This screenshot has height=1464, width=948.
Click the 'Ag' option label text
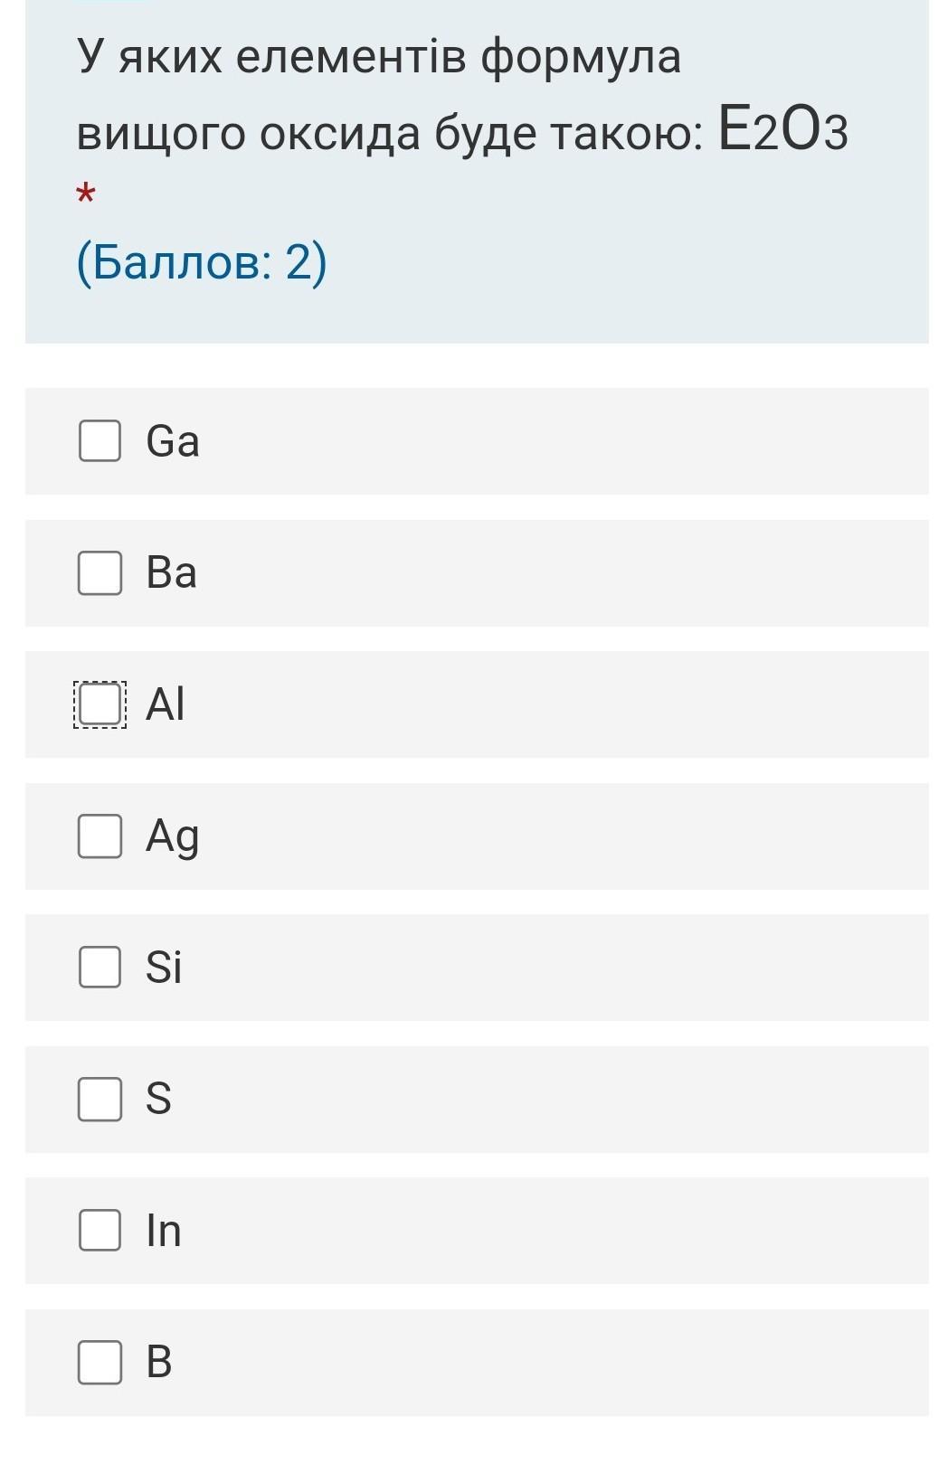172,836
